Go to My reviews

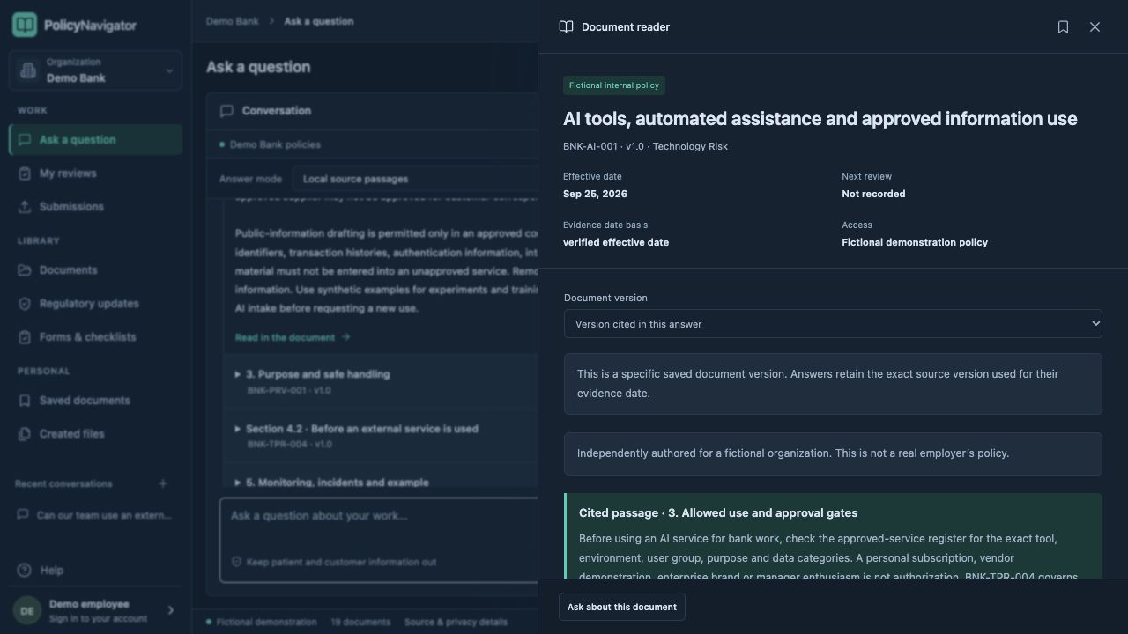click(95, 173)
